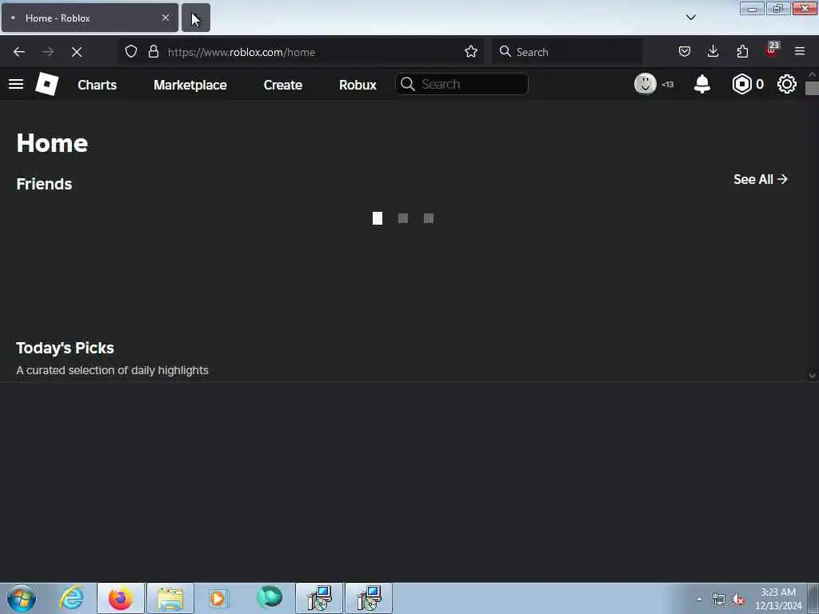The width and height of the screenshot is (819, 614).
Task: Open the profile avatar icon
Action: tap(645, 83)
